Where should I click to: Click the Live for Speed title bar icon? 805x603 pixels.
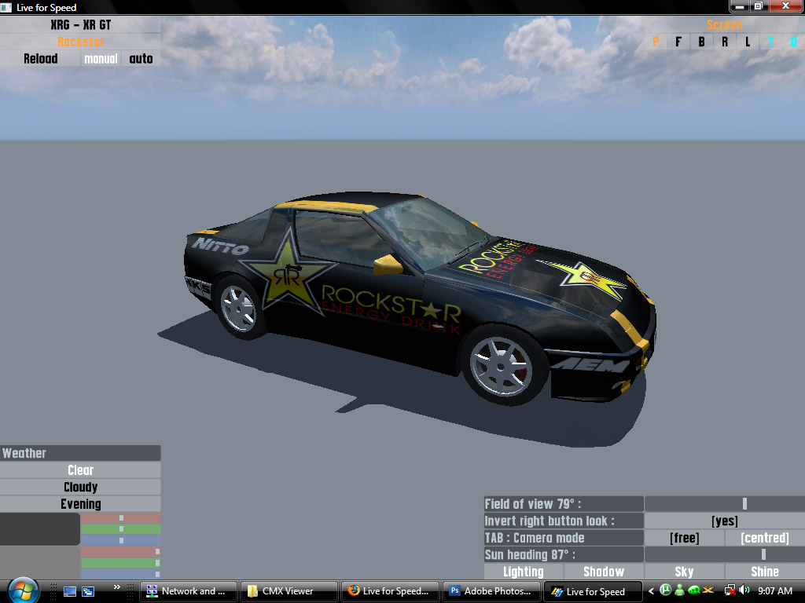tap(6, 7)
